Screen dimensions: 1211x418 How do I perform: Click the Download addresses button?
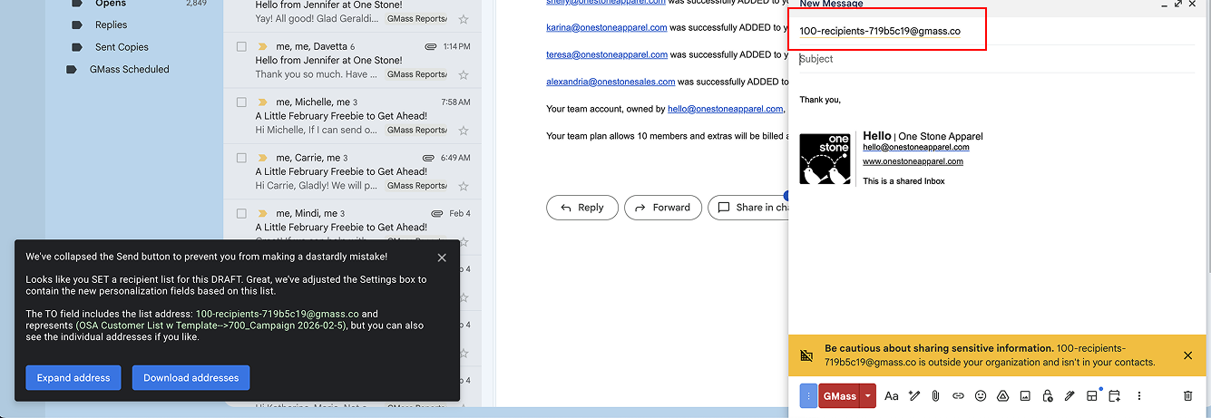(x=190, y=378)
